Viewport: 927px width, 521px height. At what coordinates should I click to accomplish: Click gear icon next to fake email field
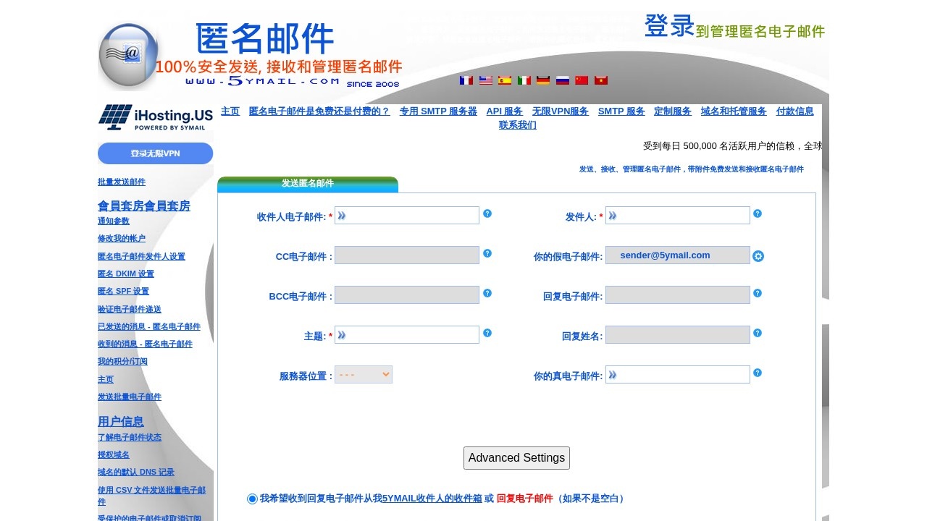pos(758,256)
